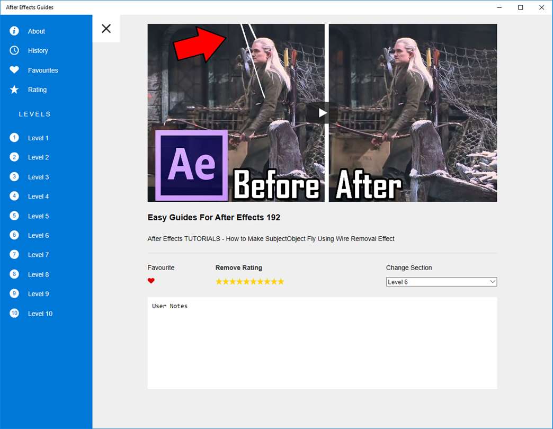Viewport: 553px width, 429px height.
Task: Toggle the red Favourite heart
Action: click(151, 281)
